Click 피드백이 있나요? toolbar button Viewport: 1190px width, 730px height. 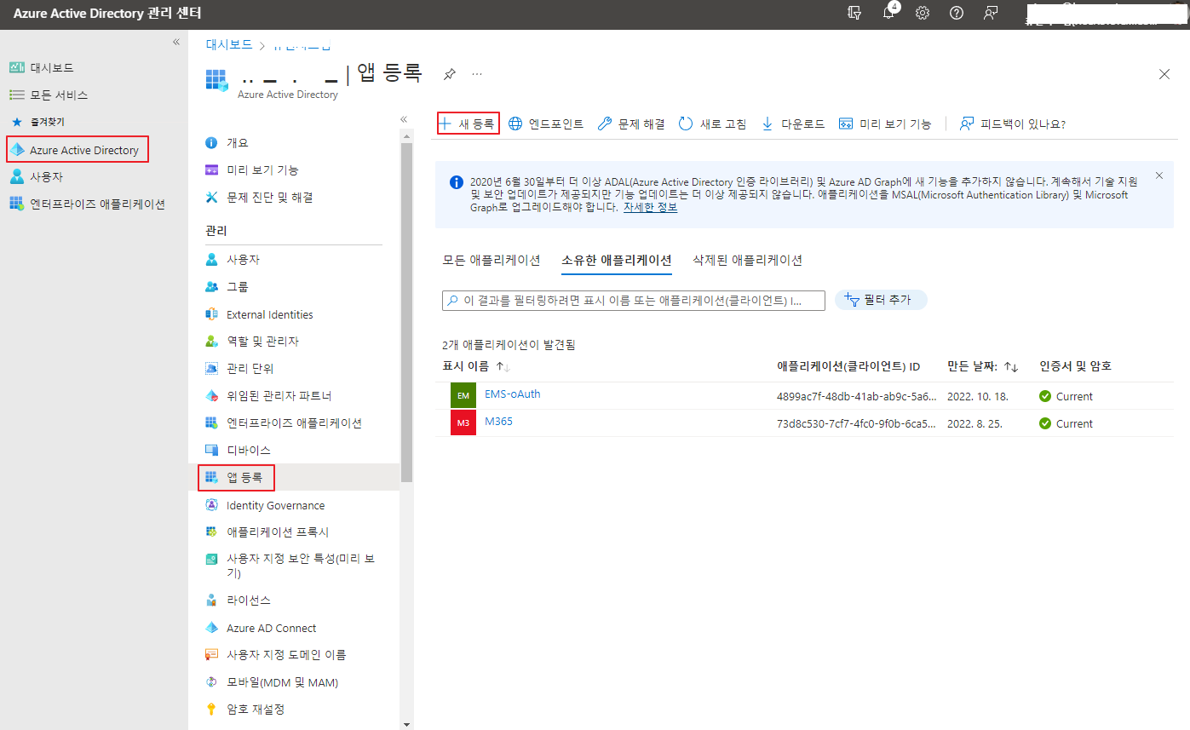point(1012,124)
